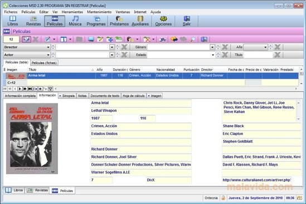This screenshot has width=306, height=204.
Task: Open Opciones settings
Action: (163, 21)
